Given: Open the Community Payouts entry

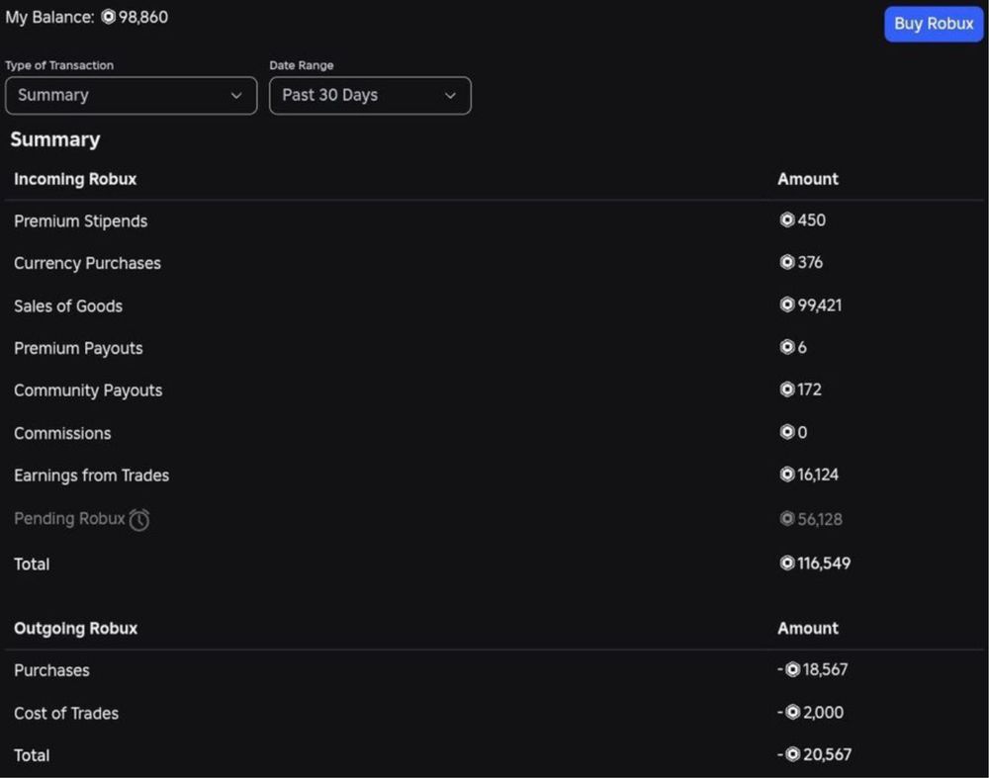Looking at the screenshot, I should point(494,390).
